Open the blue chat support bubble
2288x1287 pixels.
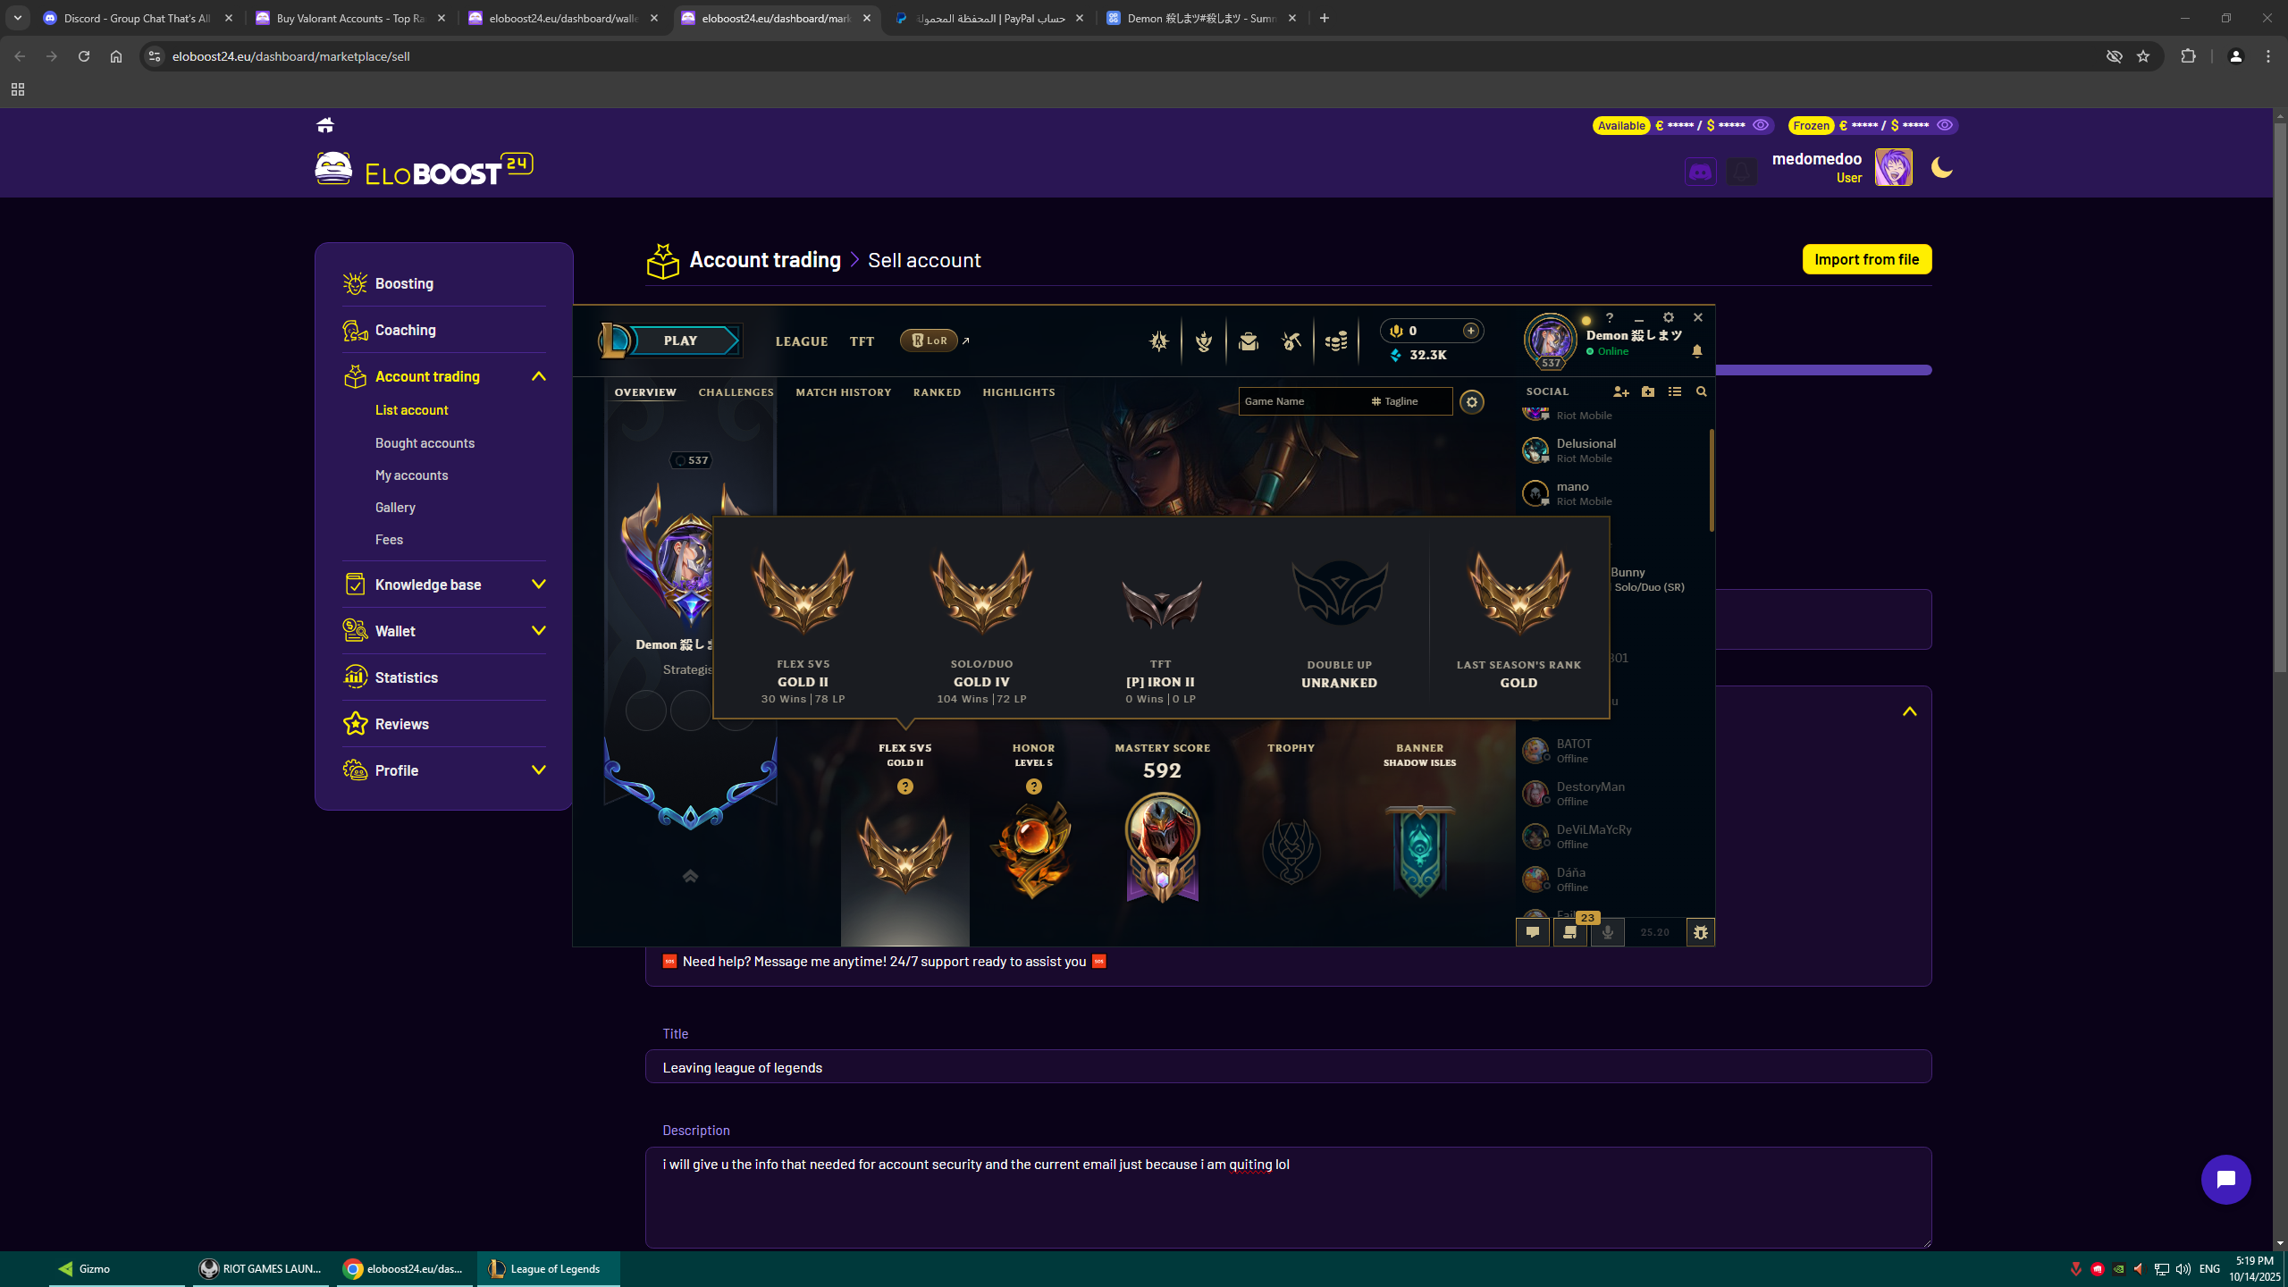pos(2226,1180)
